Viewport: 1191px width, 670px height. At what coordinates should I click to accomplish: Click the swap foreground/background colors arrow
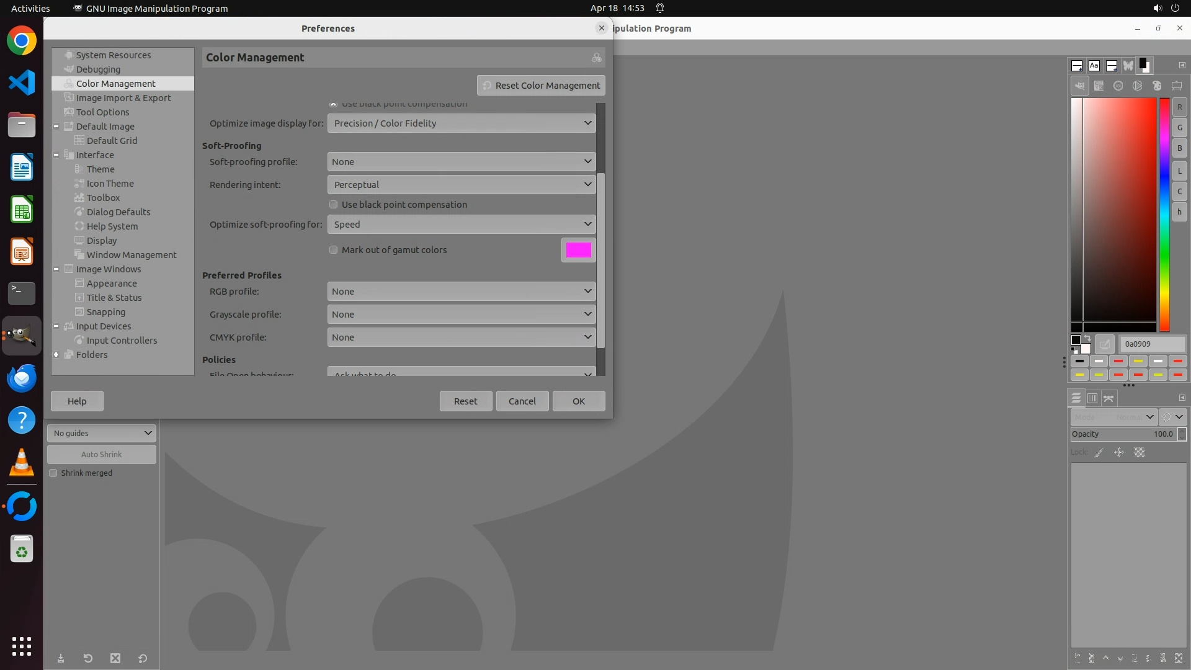(x=1087, y=338)
